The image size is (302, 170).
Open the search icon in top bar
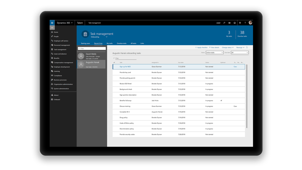tap(224, 23)
